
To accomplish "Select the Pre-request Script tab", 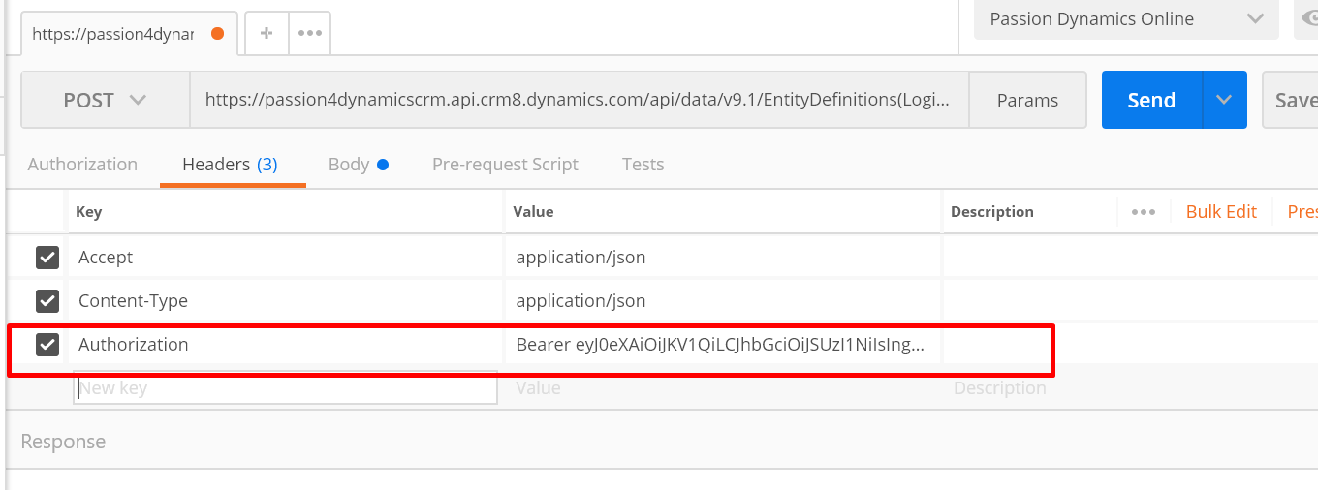I will click(505, 165).
